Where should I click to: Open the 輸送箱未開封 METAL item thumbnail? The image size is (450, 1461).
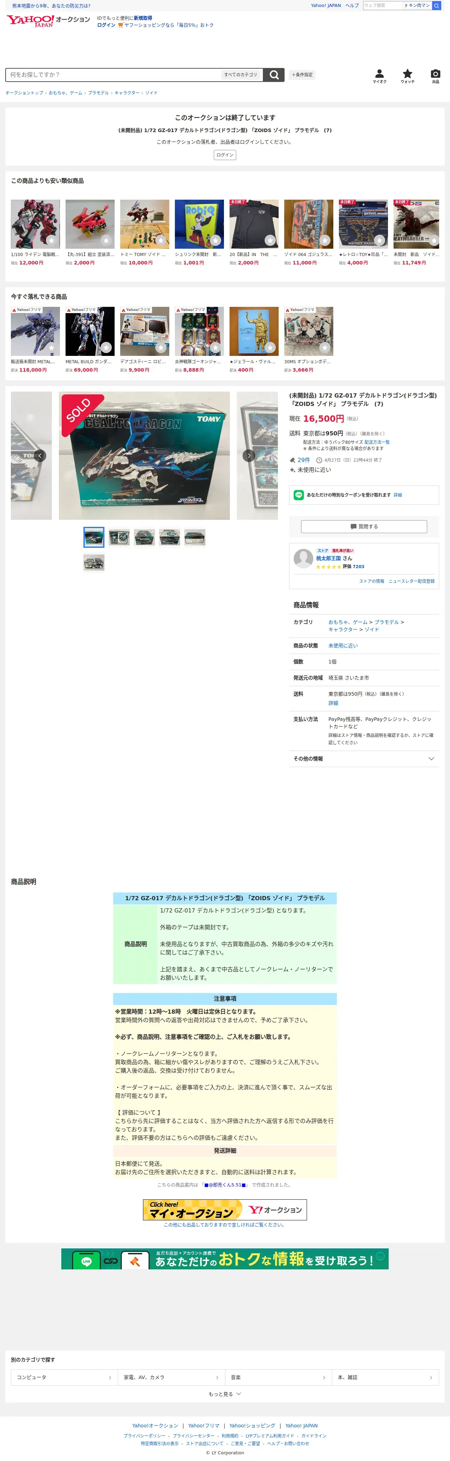click(x=35, y=331)
